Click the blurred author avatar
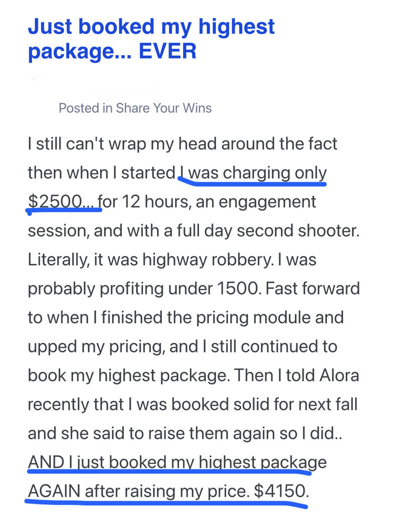The height and width of the screenshot is (522, 401). pos(39,87)
